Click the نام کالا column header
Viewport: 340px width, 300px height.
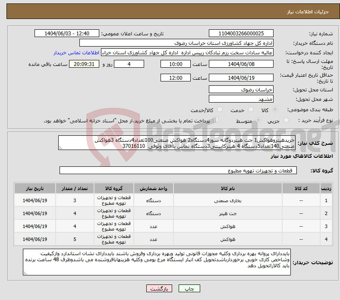point(228,188)
